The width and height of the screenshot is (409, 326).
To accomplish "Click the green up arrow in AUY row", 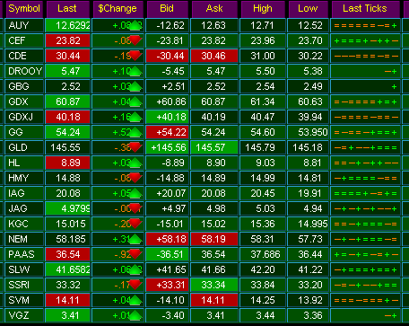I will pyautogui.click(x=135, y=25).
